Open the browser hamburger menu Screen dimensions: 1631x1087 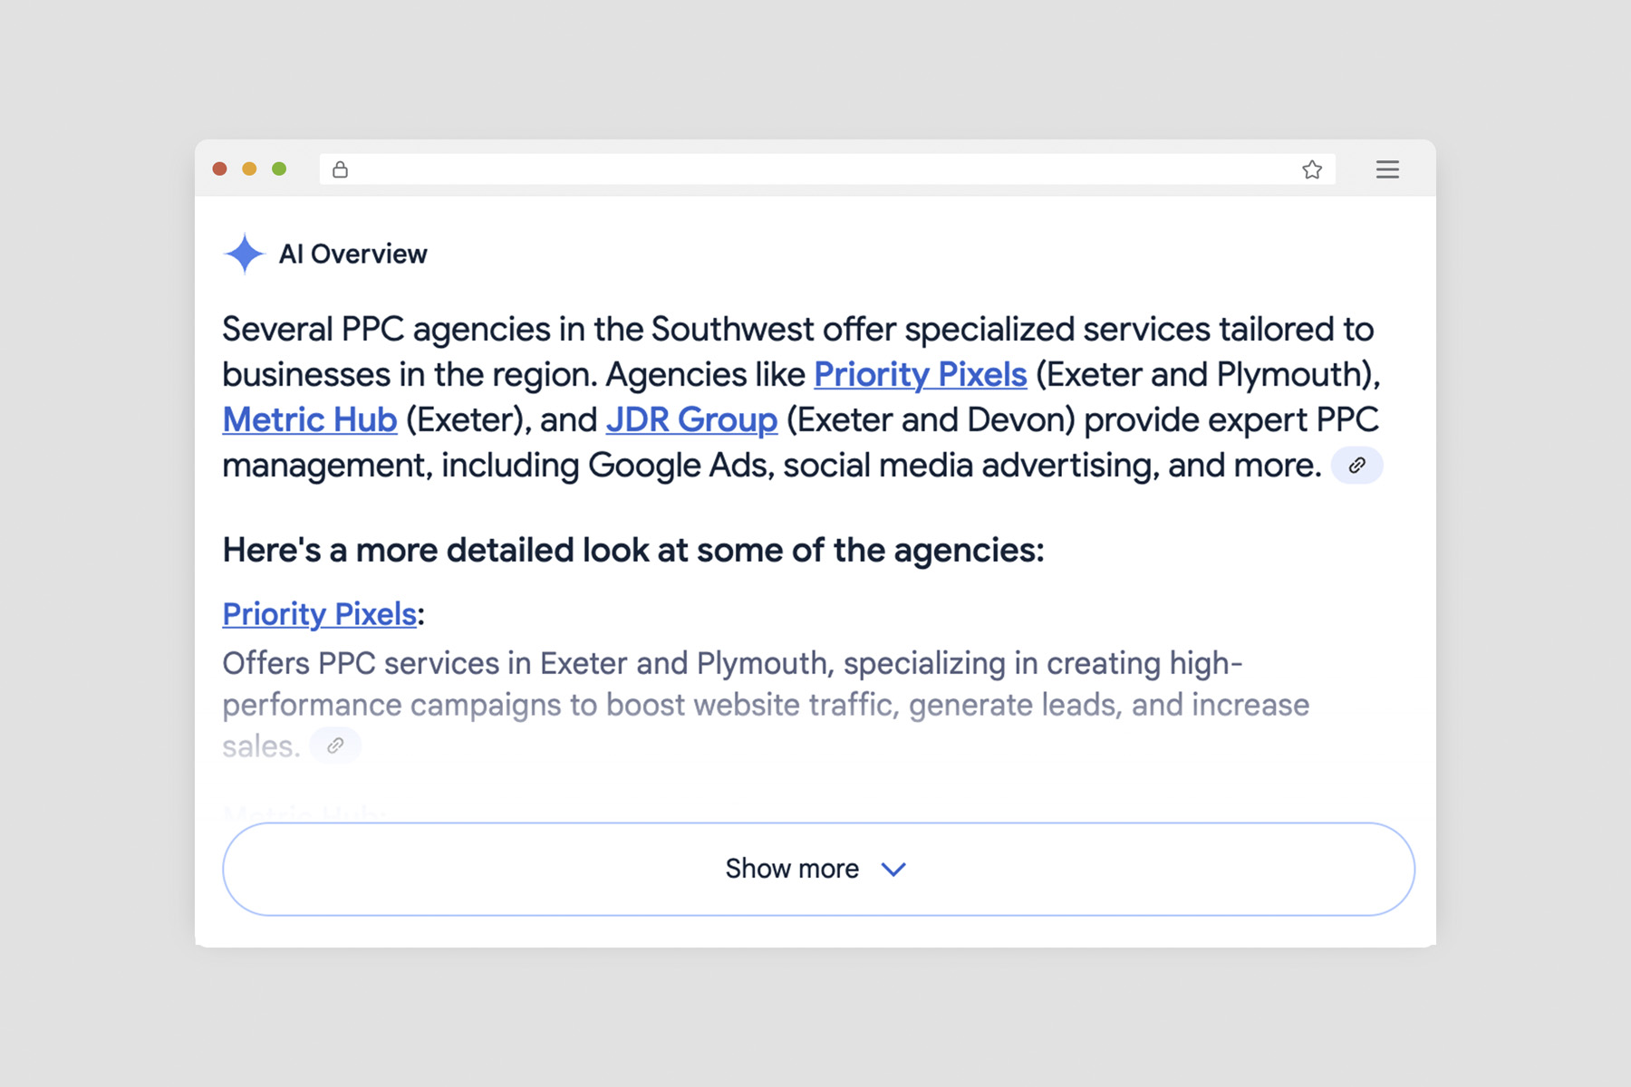(1387, 169)
